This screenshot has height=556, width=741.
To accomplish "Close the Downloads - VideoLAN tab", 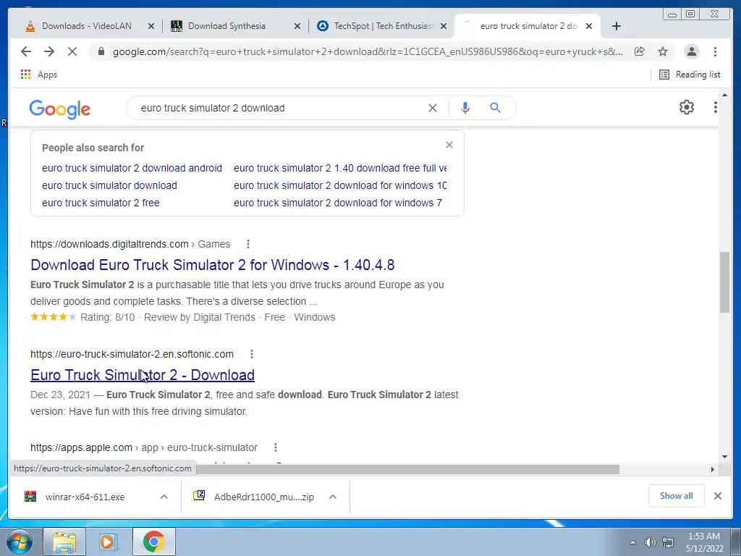I will point(151,26).
